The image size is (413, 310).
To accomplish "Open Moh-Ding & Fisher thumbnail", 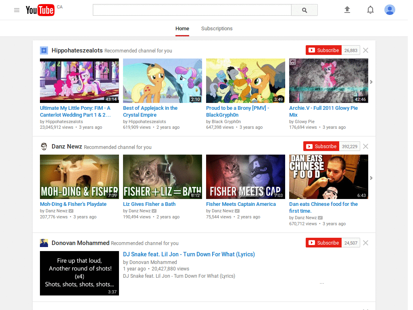I will click(x=79, y=177).
